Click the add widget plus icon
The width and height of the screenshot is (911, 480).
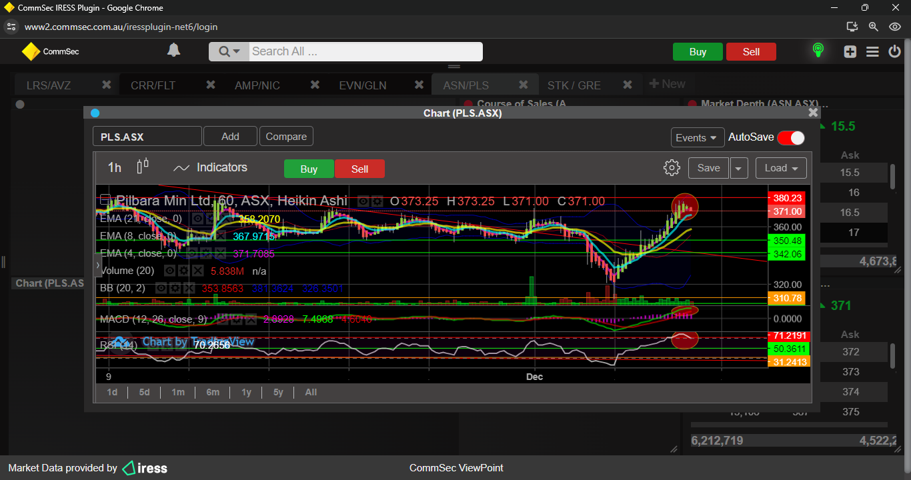850,51
